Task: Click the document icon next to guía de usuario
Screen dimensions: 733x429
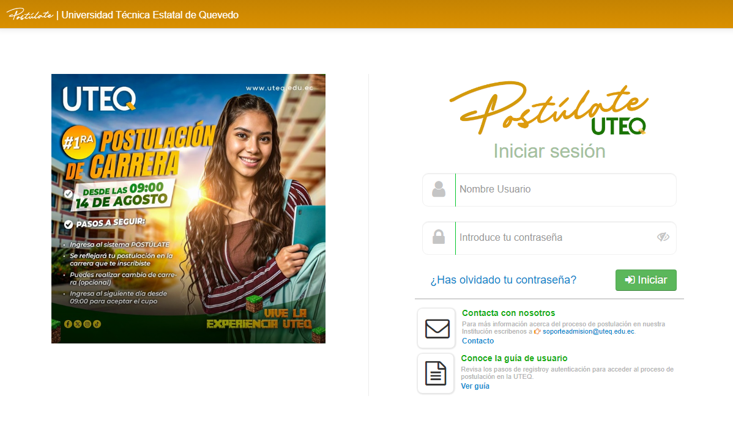Action: click(x=436, y=373)
